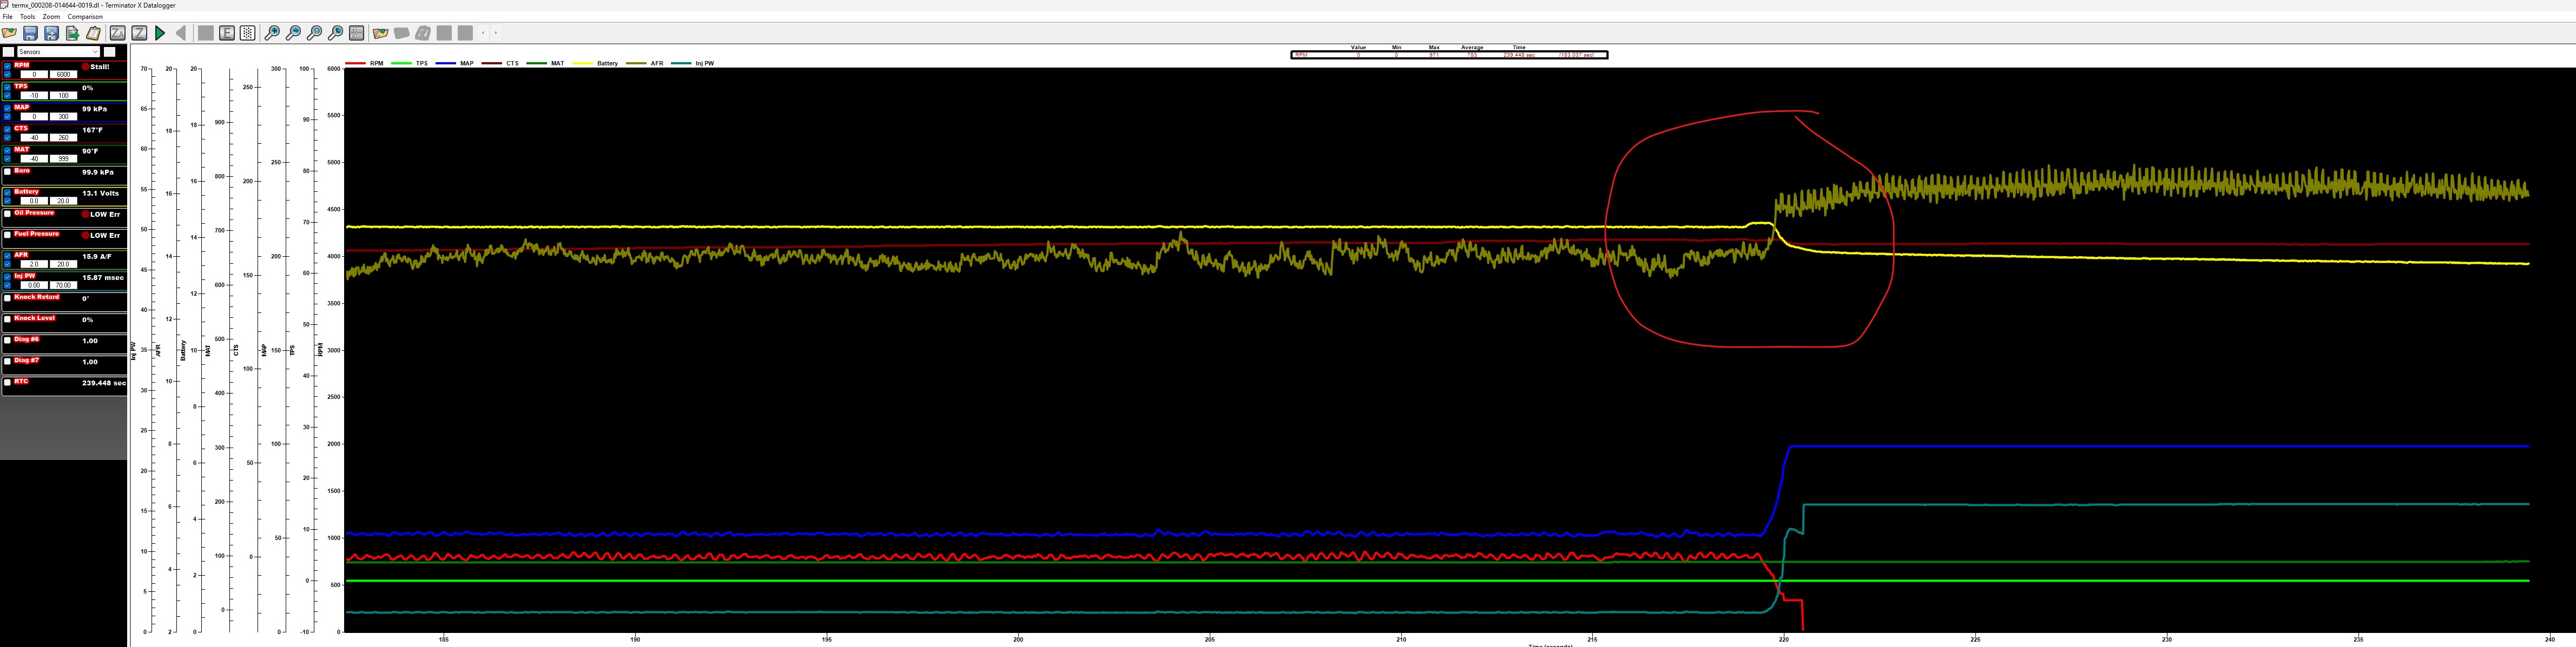Uncheck the Inj PW channel checkbox
This screenshot has height=647, width=2576.
(x=7, y=278)
